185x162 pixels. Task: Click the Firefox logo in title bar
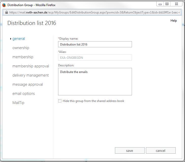[4, 5]
